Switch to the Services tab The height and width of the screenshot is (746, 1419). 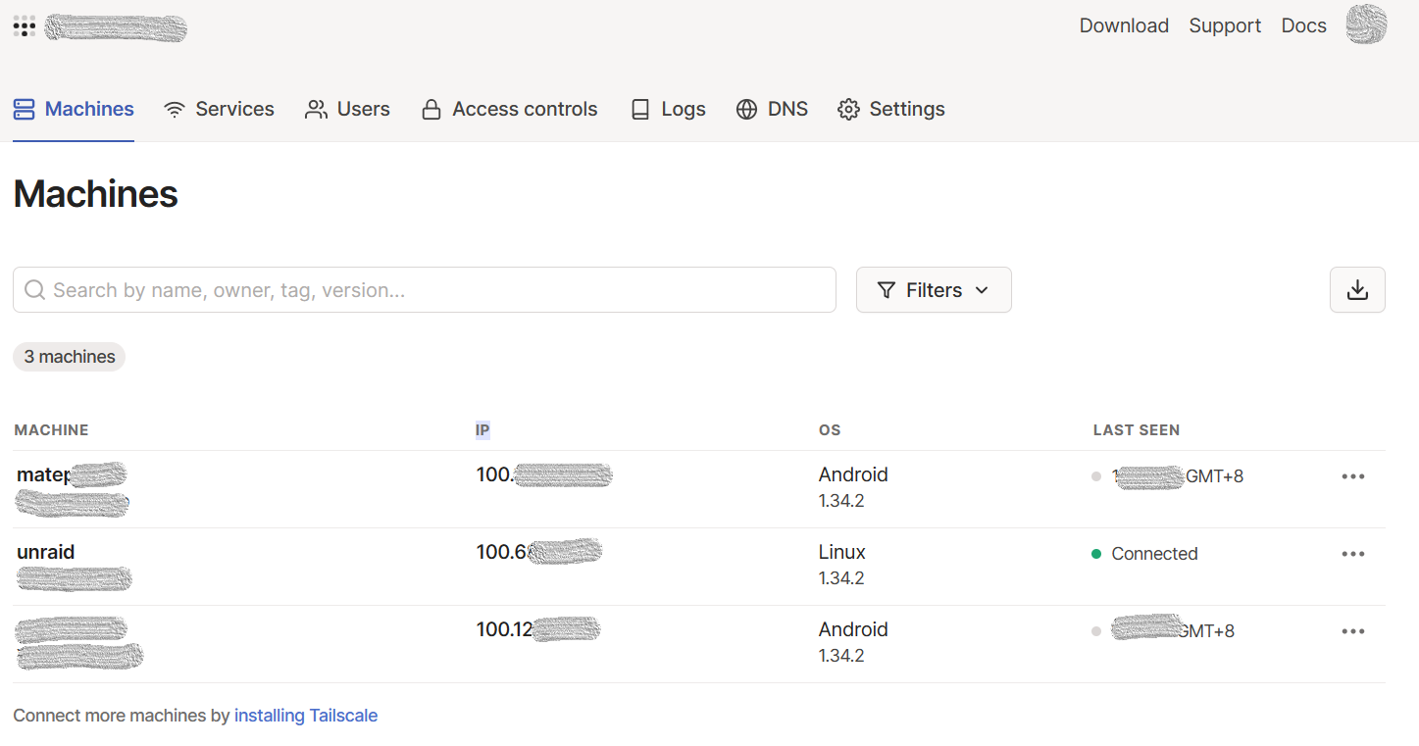(219, 109)
